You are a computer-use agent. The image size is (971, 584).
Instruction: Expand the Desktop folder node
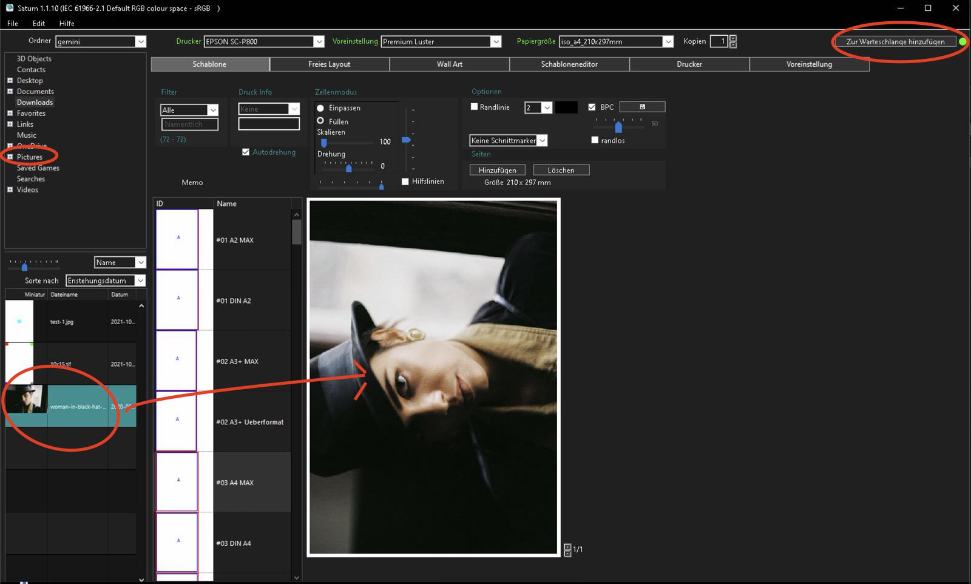[x=10, y=80]
